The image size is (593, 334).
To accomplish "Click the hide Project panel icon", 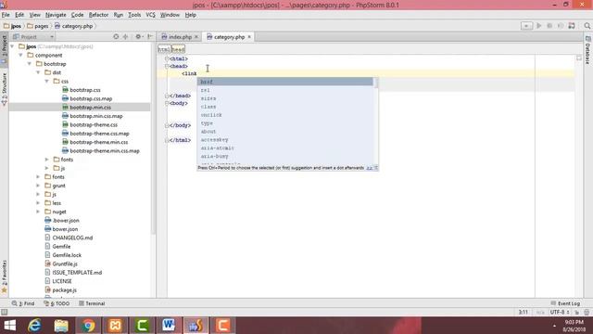I will [x=150, y=37].
